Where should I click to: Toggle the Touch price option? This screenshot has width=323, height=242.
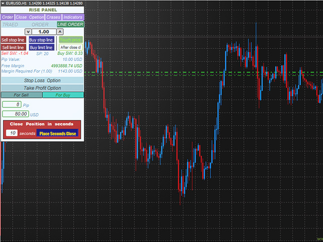click(x=71, y=40)
